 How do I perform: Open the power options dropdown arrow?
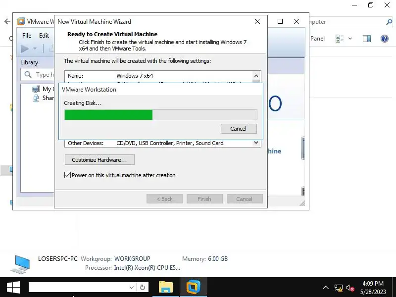(x=35, y=49)
